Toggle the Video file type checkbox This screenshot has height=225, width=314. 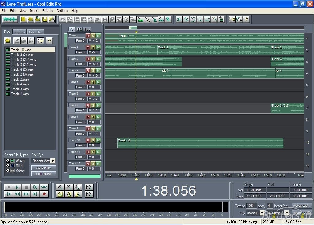coord(8,171)
